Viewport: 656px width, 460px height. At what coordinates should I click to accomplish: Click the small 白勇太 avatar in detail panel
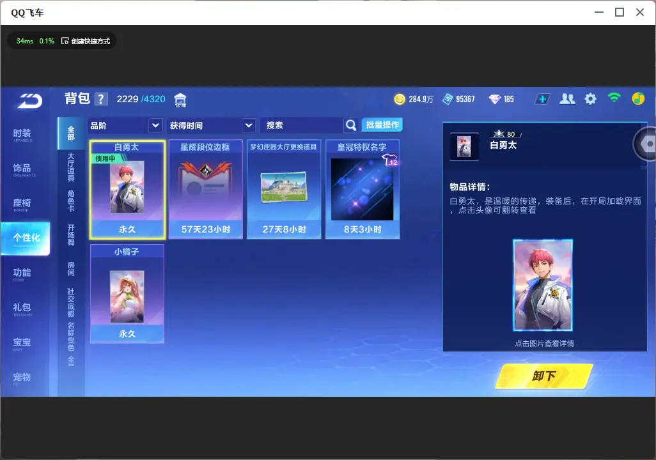tap(464, 147)
